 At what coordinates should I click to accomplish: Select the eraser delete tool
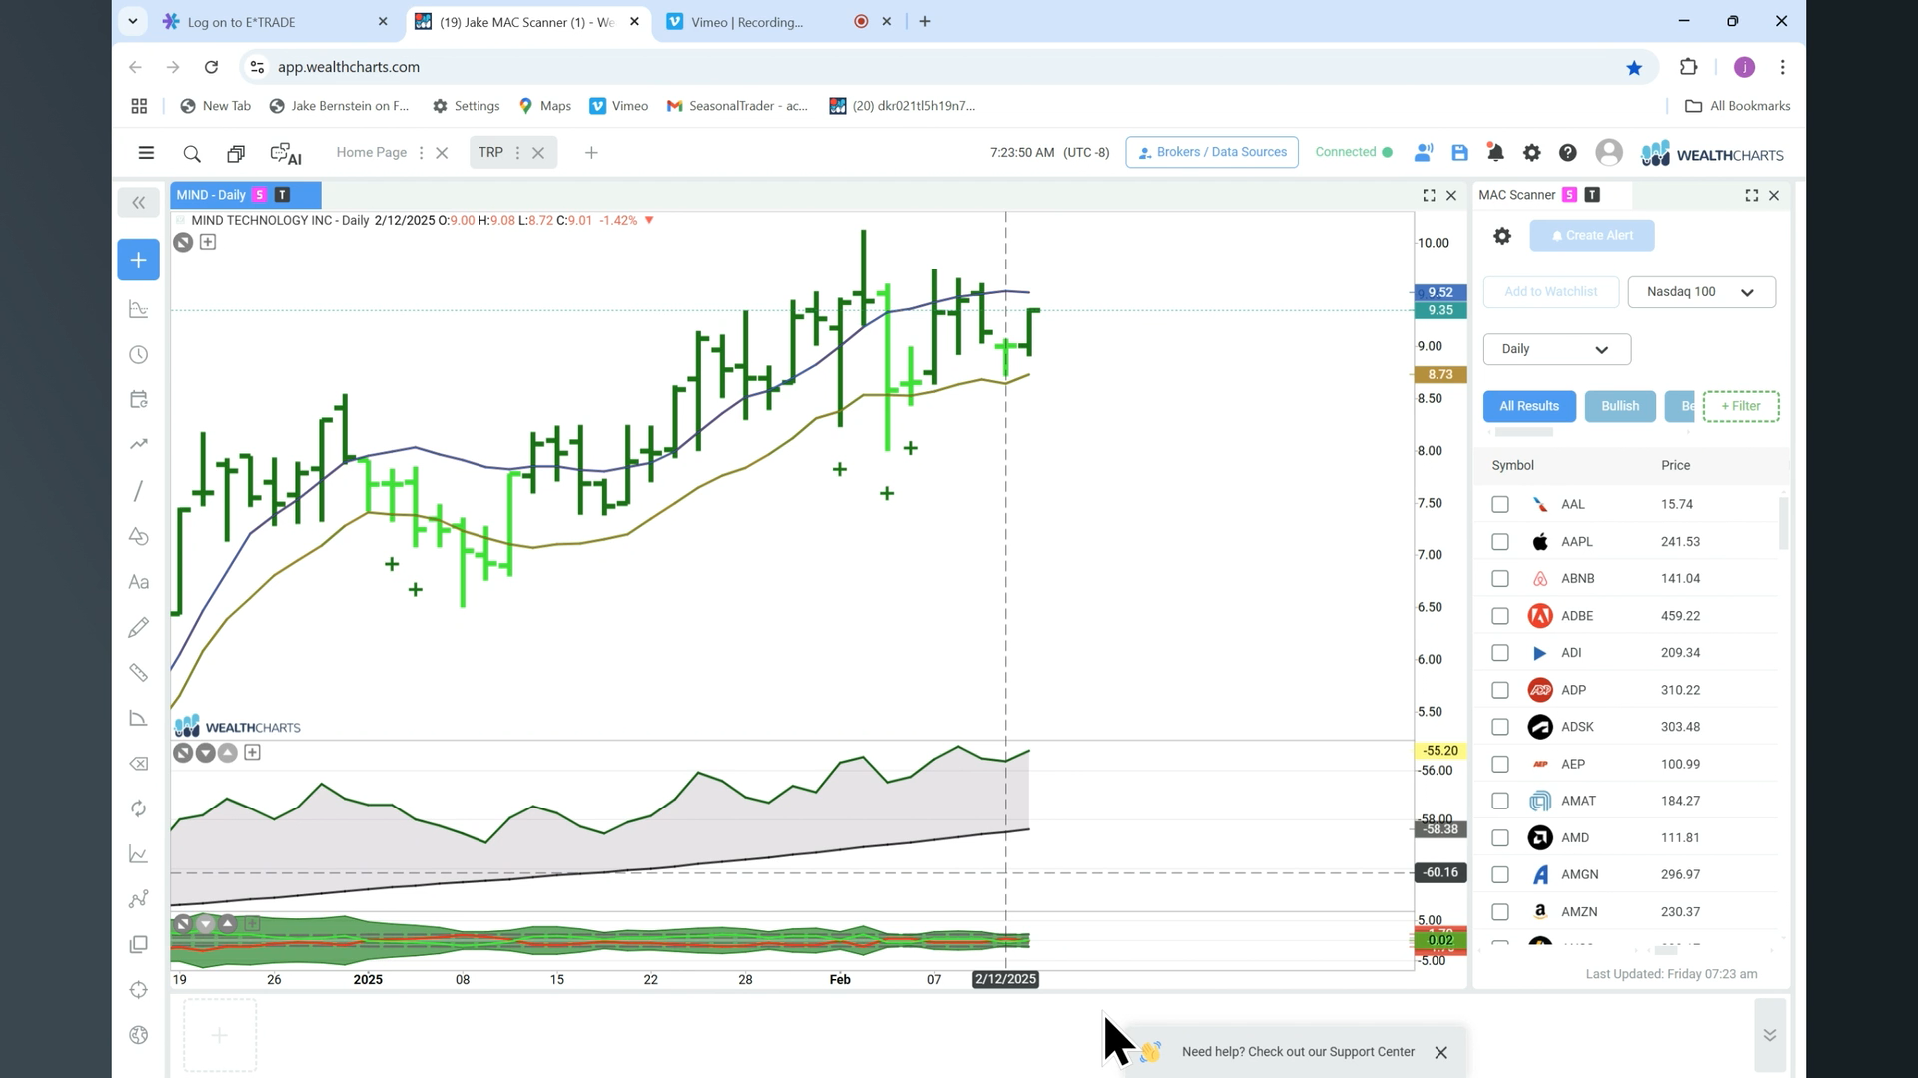[139, 764]
